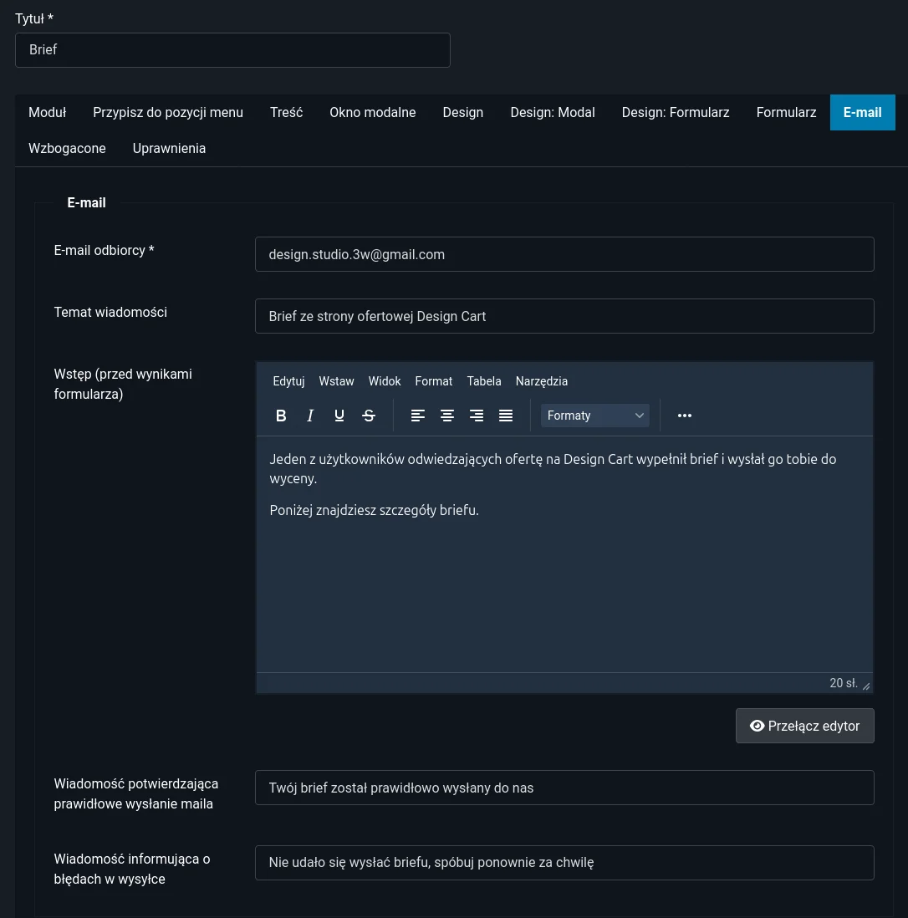Open the Tabela editor menu
Screen dimensions: 908x918
click(x=484, y=381)
